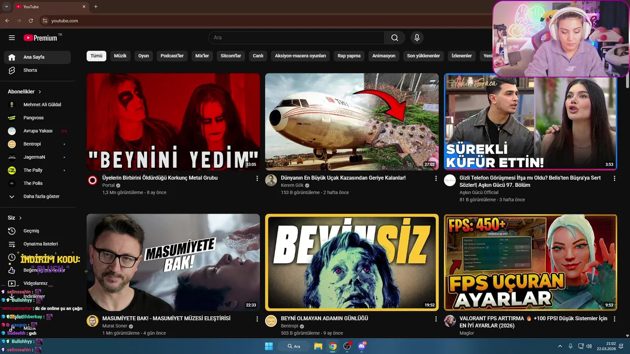The width and height of the screenshot is (630, 354).
Task: Expand the Abonelikler section arrow
Action: (x=40, y=92)
